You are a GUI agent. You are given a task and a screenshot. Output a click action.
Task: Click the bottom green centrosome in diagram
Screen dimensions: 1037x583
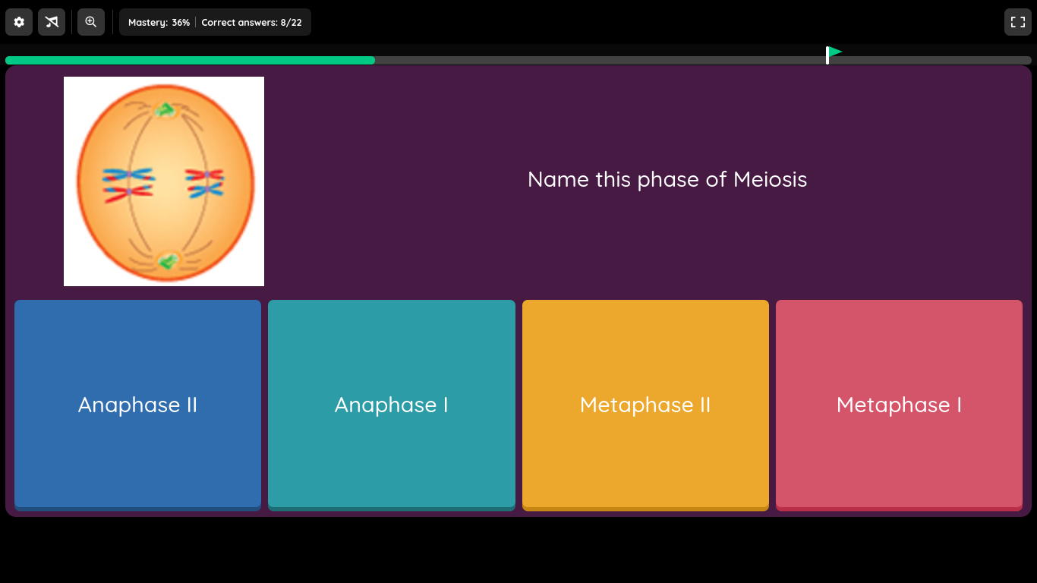pos(168,261)
